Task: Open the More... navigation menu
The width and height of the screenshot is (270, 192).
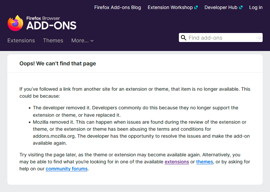Action: 80,40
